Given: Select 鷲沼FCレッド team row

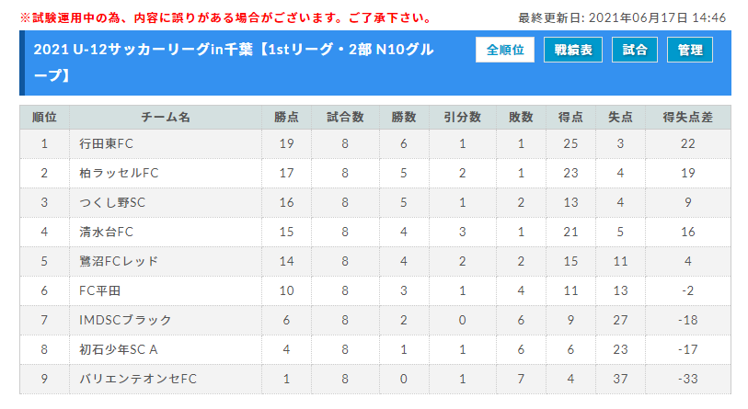Looking at the screenshot, I should [375, 261].
